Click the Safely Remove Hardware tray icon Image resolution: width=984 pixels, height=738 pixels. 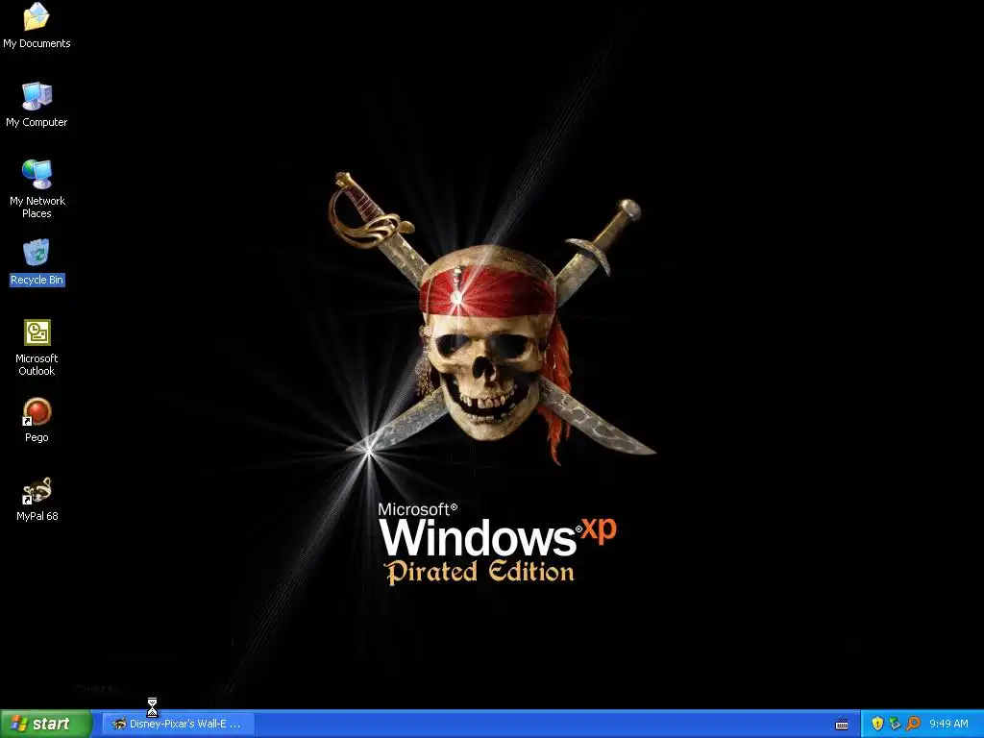pos(895,724)
